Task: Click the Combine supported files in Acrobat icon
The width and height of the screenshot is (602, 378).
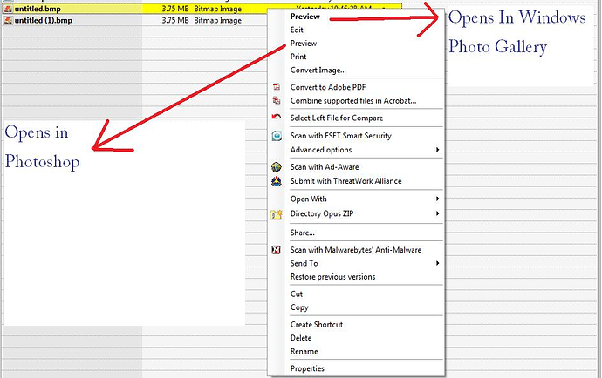Action: point(276,101)
